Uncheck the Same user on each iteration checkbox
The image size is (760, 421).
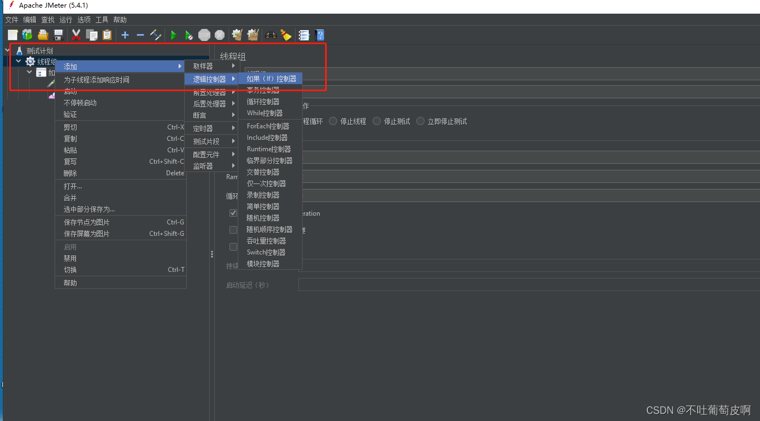(x=233, y=213)
